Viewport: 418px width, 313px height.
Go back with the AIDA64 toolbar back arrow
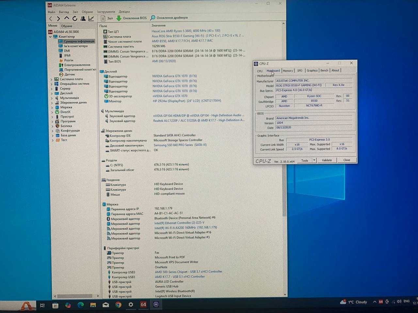[51, 19]
